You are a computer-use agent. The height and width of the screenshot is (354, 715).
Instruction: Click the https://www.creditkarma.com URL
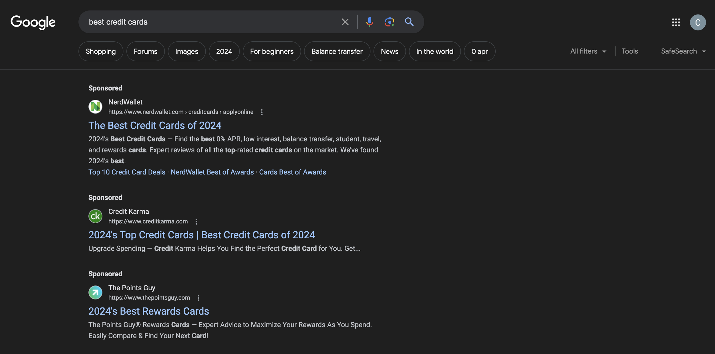coord(148,221)
